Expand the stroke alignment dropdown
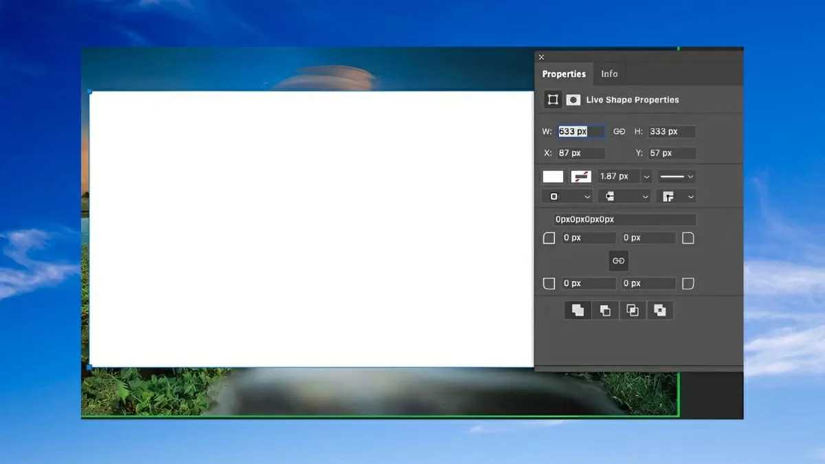This screenshot has height=464, width=825. click(x=567, y=197)
